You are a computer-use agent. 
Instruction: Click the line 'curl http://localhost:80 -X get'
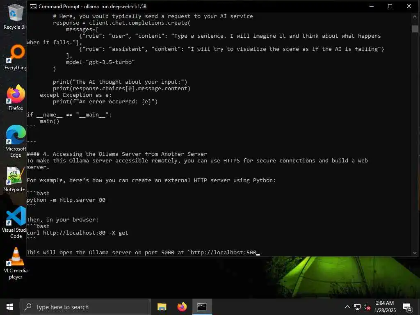pos(78,233)
